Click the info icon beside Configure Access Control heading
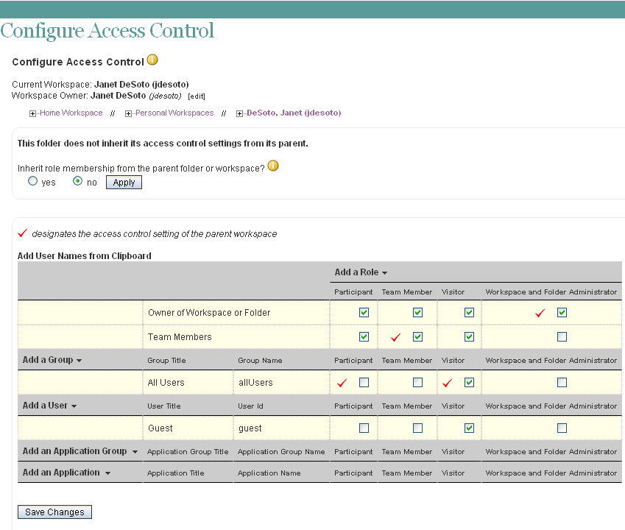This screenshot has height=530, width=625. [x=152, y=60]
